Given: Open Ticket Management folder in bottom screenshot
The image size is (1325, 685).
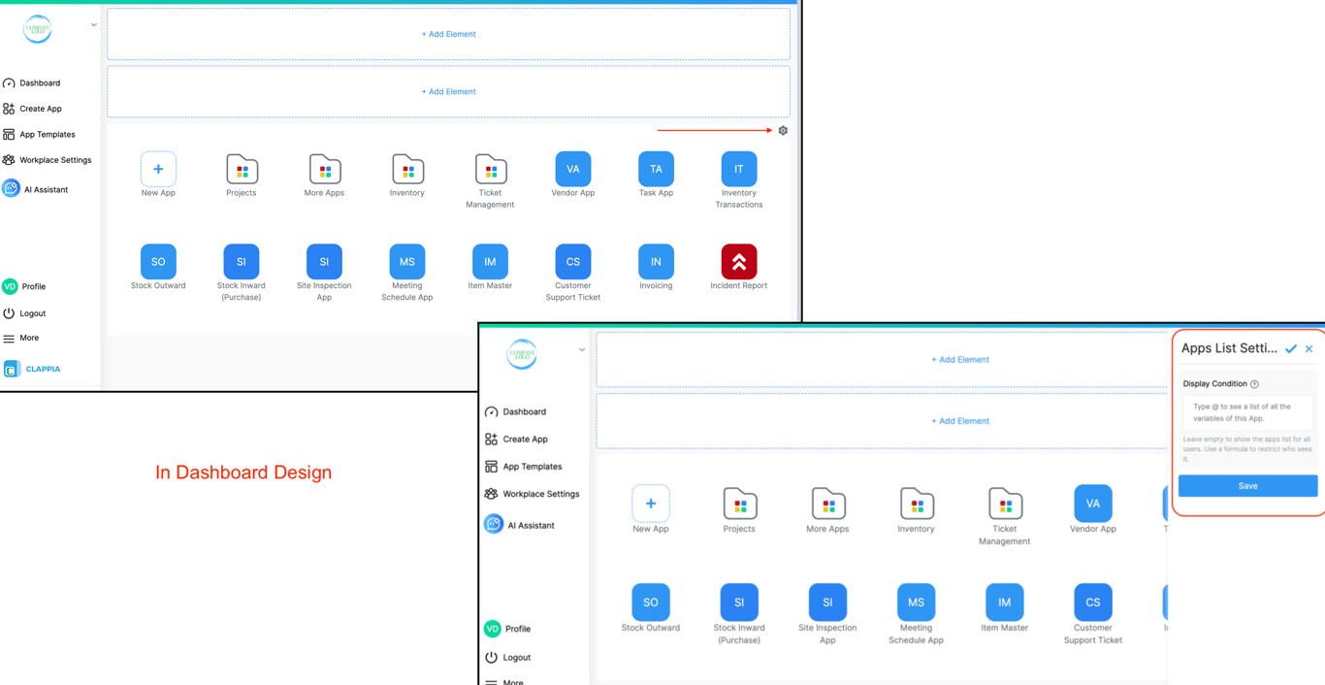Looking at the screenshot, I should click(x=1005, y=504).
